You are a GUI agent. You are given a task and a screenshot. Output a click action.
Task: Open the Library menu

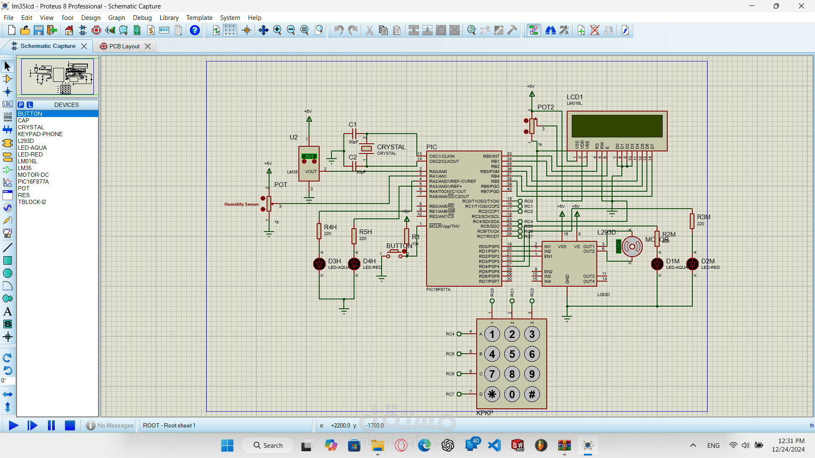click(169, 17)
